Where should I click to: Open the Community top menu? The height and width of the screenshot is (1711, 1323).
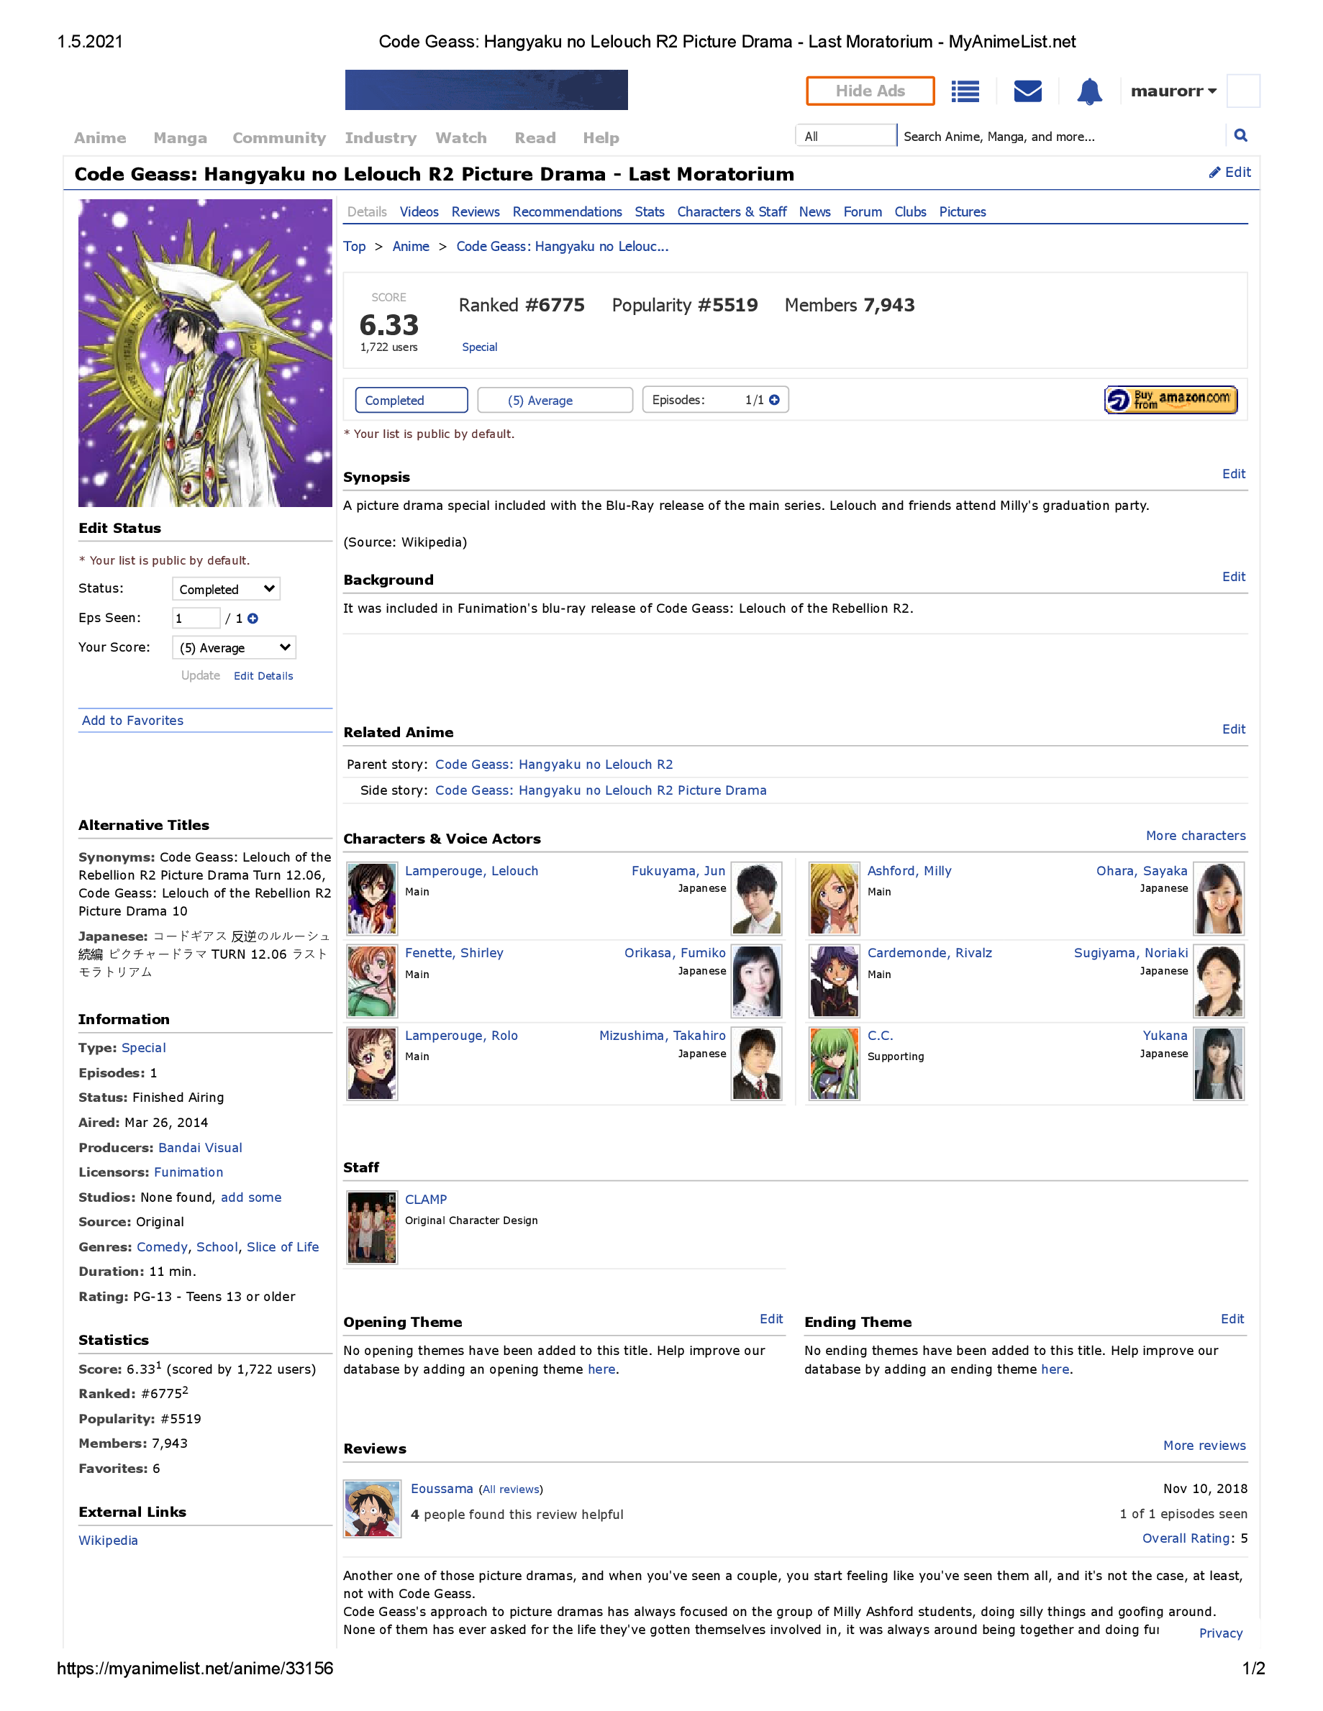[x=279, y=138]
